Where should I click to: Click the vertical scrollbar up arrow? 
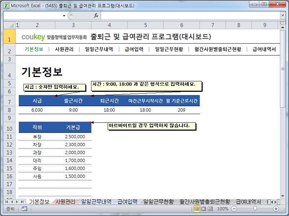tap(282, 27)
